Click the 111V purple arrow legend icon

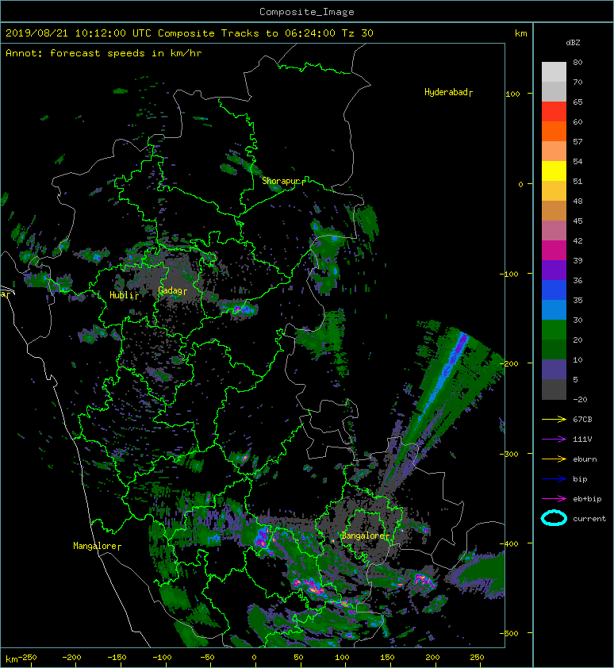click(x=554, y=440)
